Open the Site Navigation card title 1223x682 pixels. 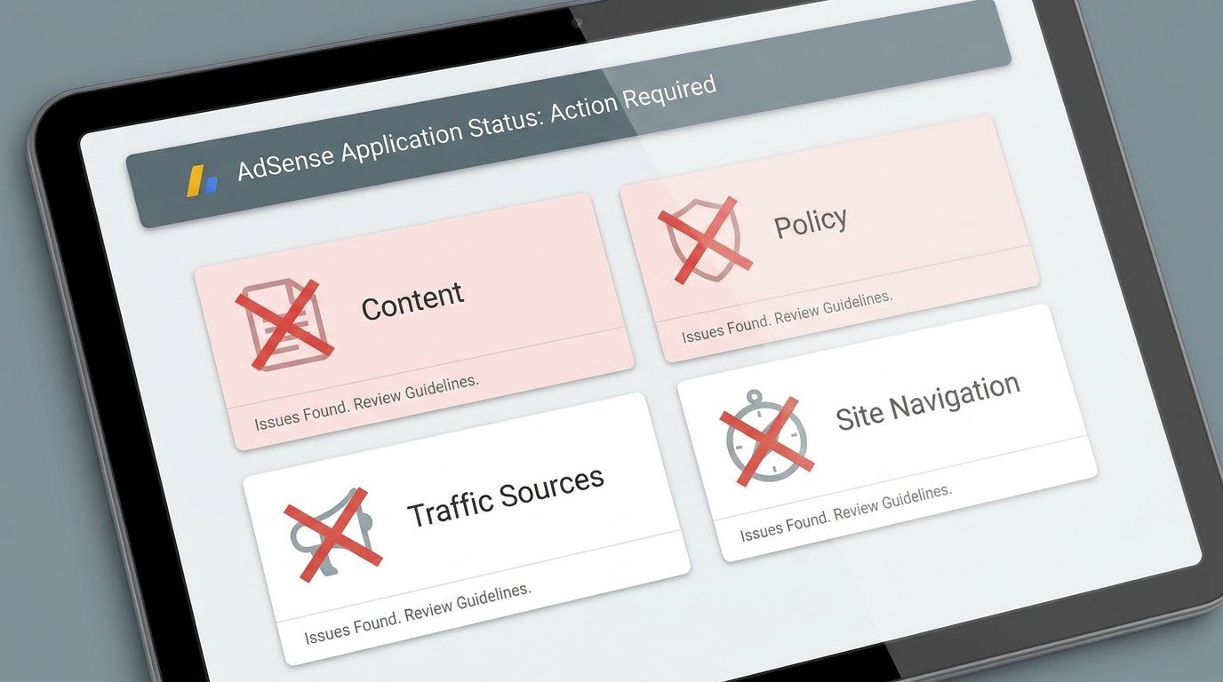point(928,402)
